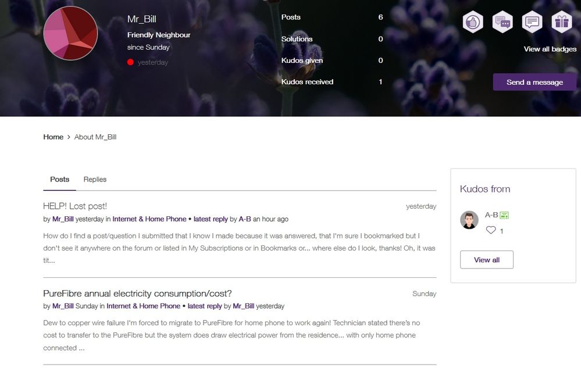581x368 pixels.
Task: Go to Home in the breadcrumb
Action: point(53,137)
